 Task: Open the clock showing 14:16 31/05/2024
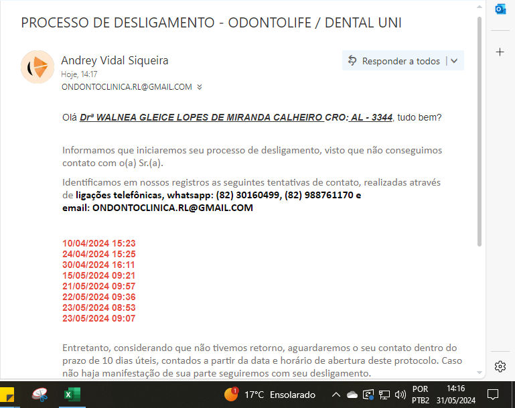[456, 395]
